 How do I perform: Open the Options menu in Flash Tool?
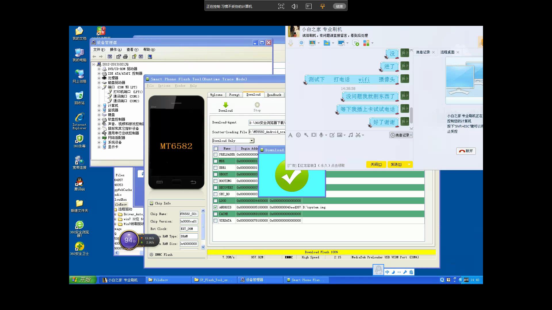[x=164, y=86]
